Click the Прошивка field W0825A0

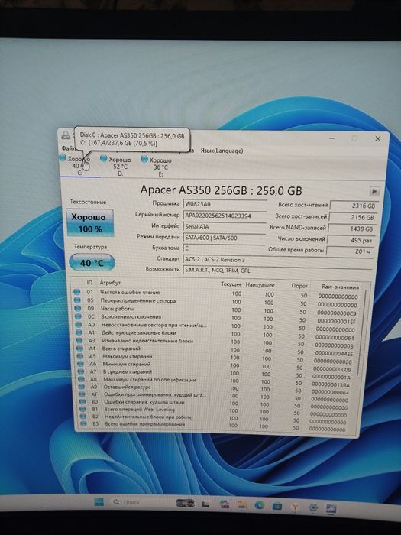coord(224,204)
